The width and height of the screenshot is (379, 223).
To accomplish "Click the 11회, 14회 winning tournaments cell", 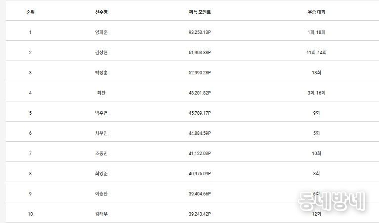I will pos(316,53).
